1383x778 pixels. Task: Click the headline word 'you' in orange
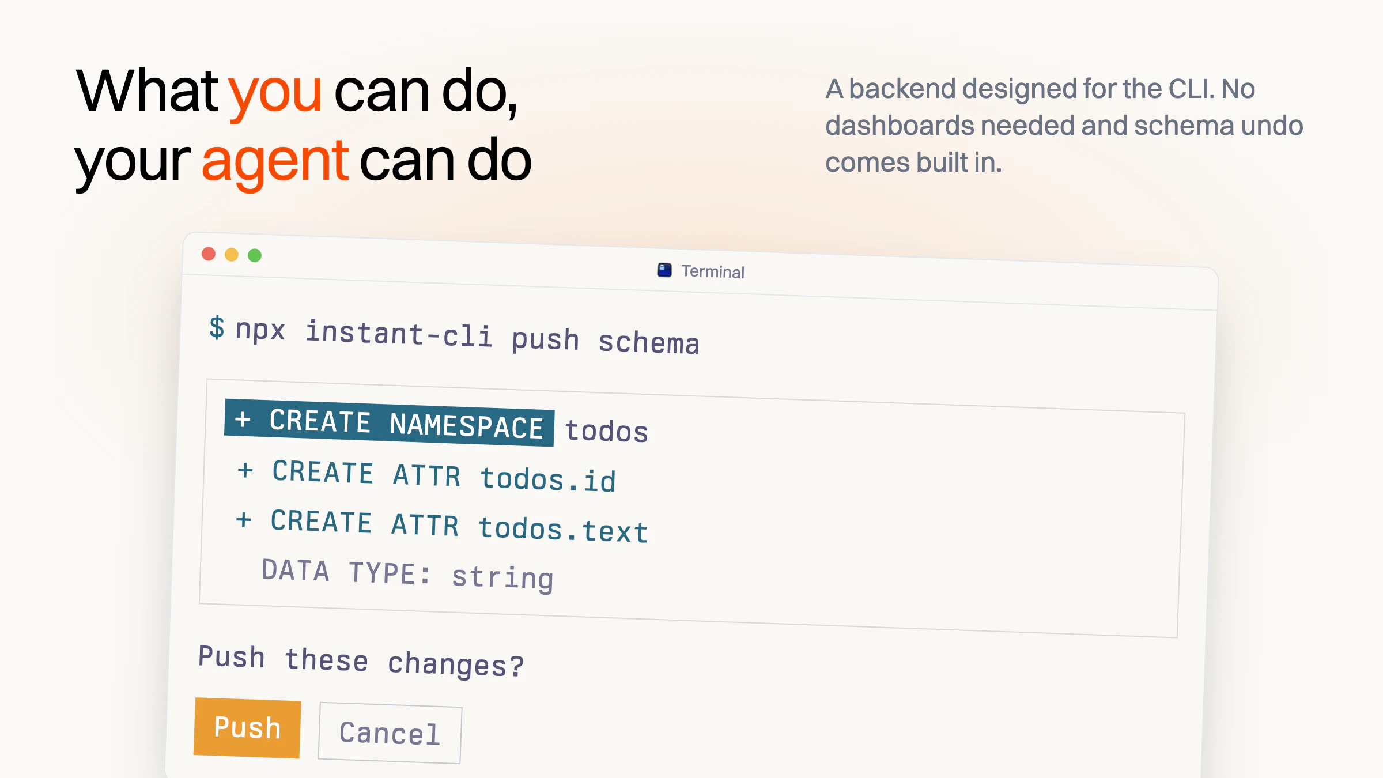[x=275, y=97]
